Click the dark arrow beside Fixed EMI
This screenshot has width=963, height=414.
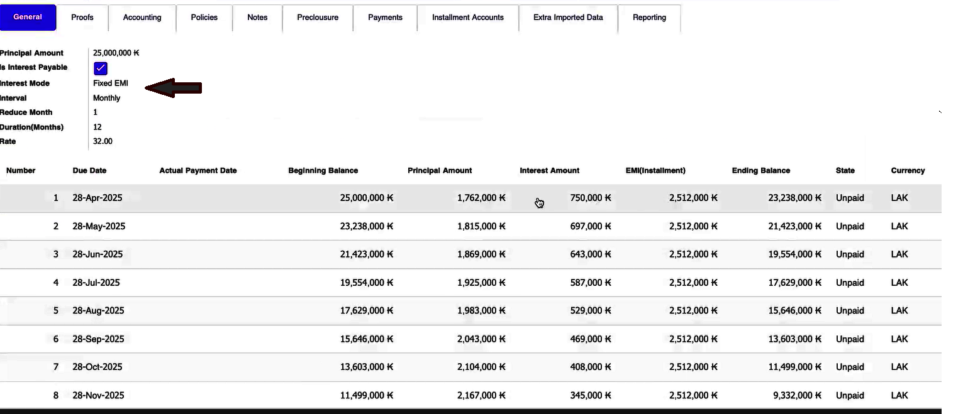174,88
